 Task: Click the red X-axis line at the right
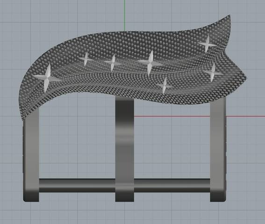click(x=245, y=116)
